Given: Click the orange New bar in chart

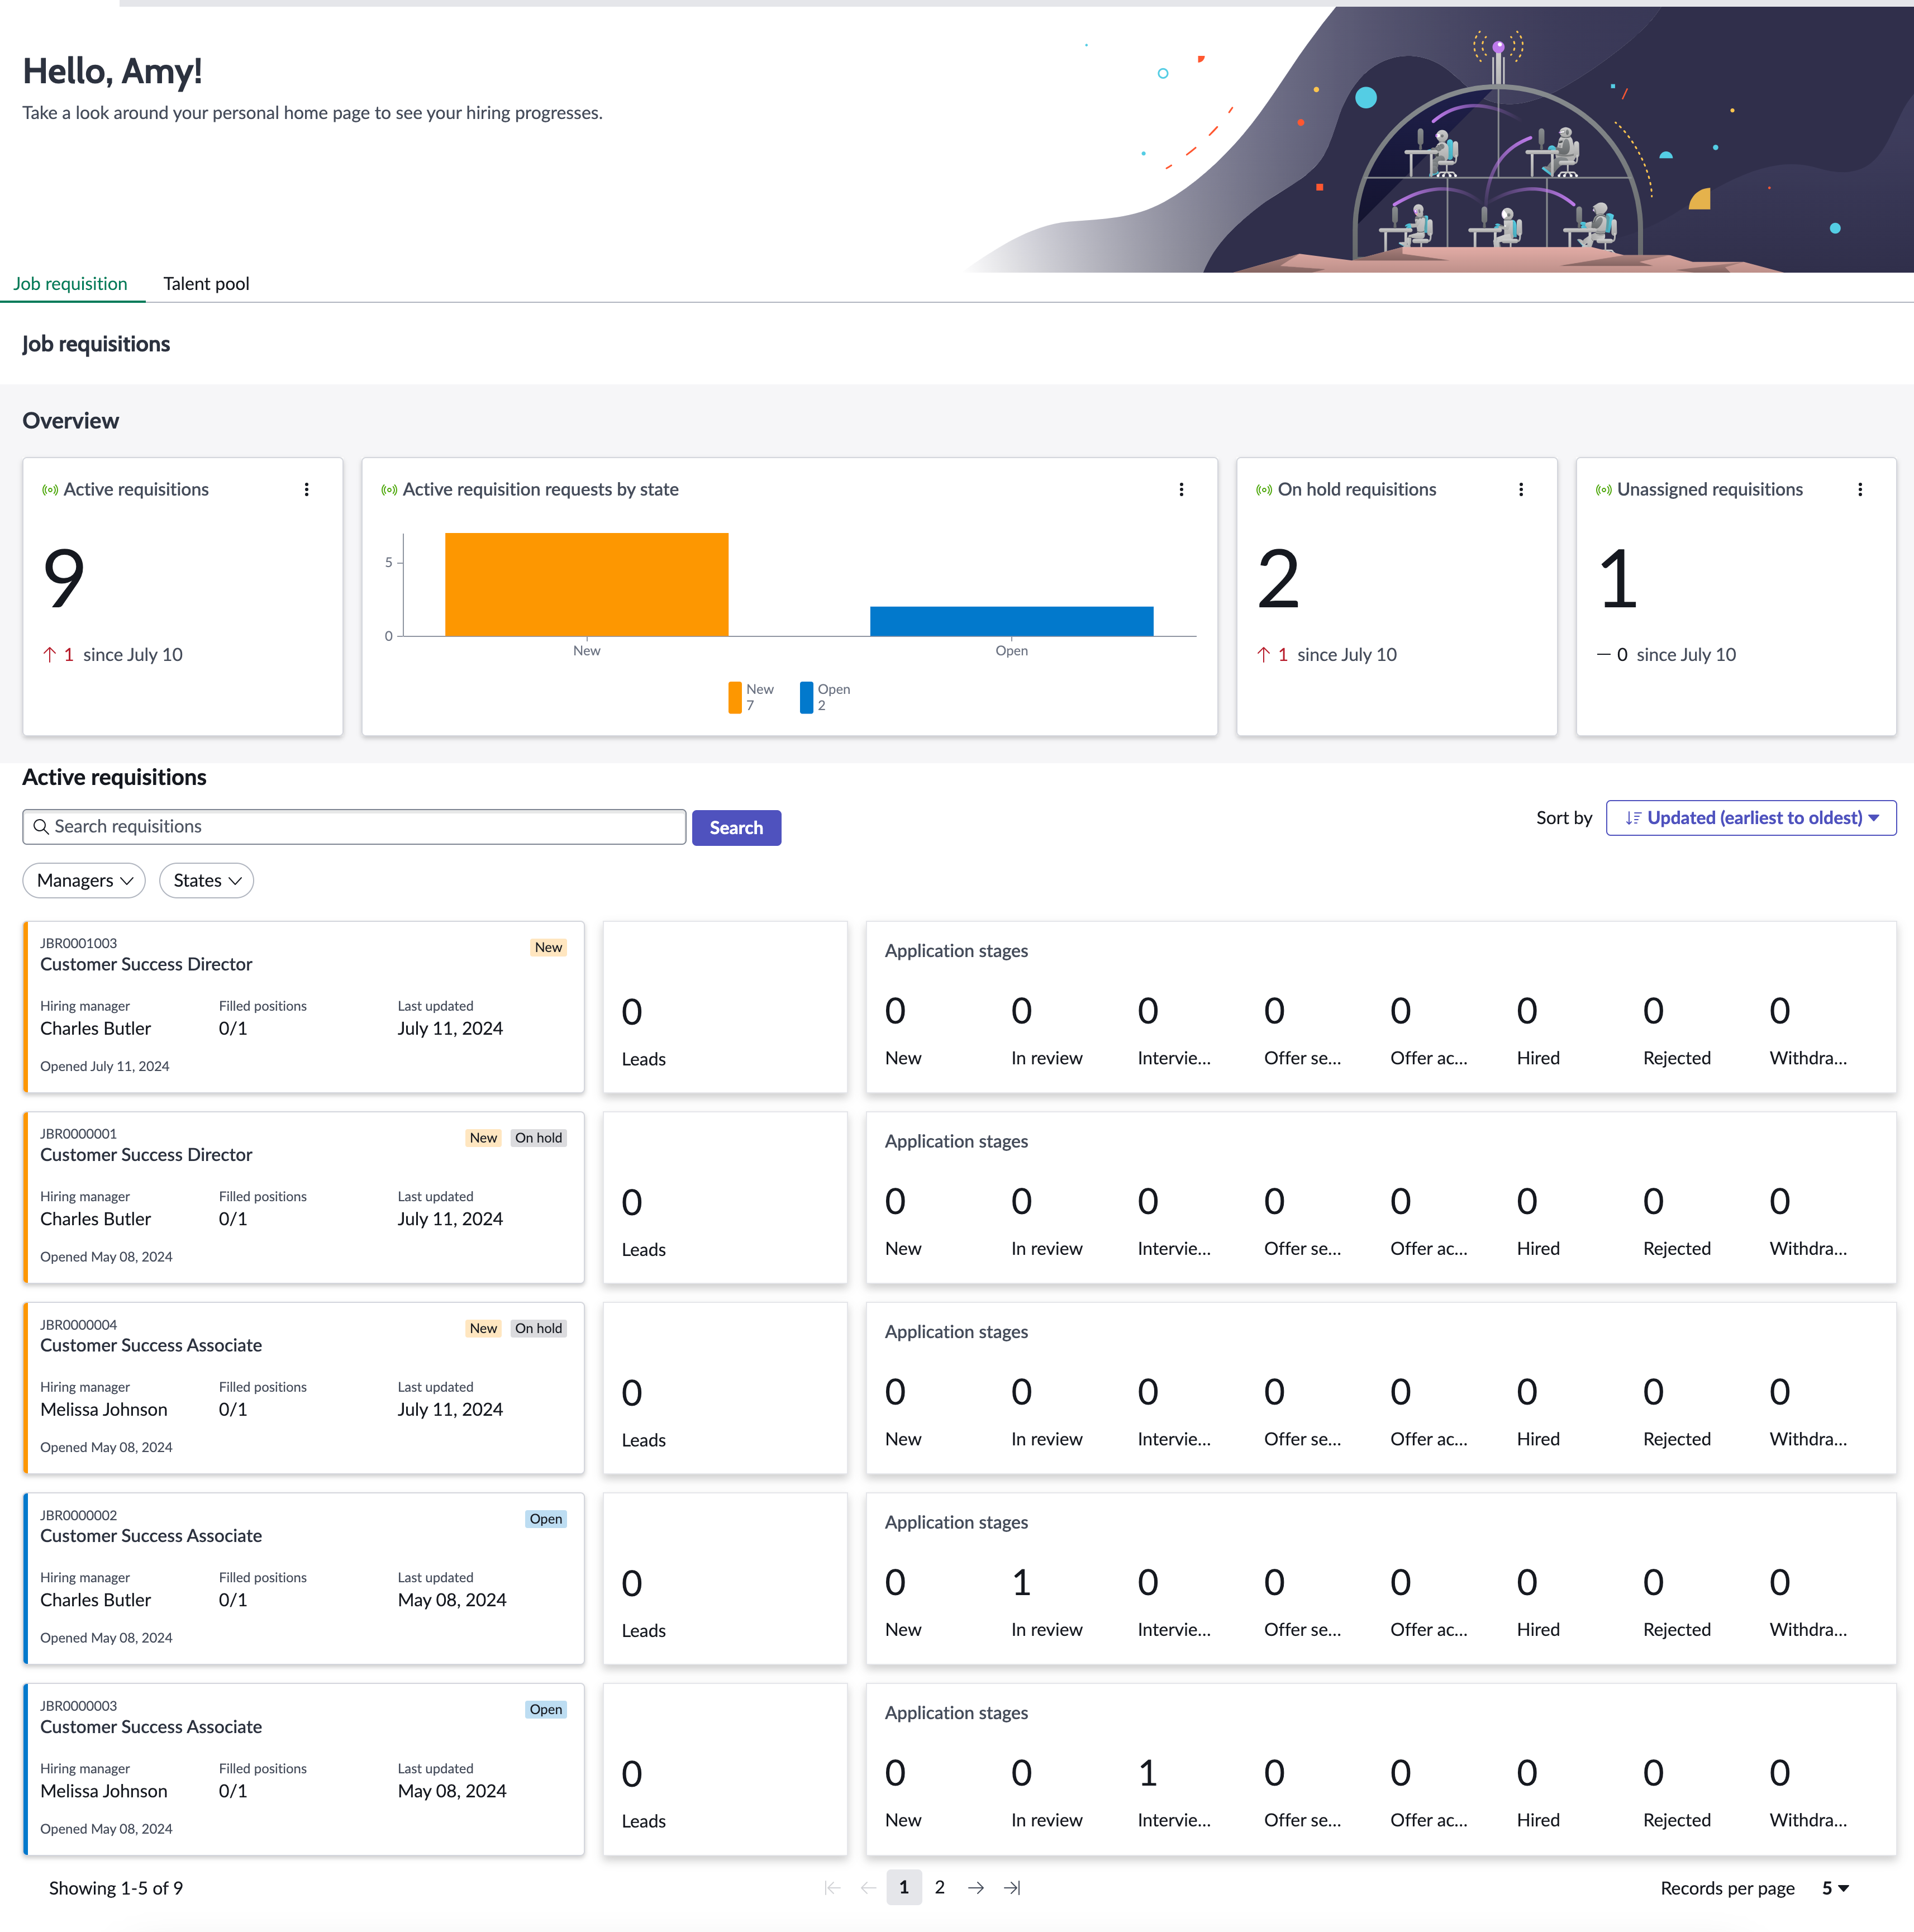Looking at the screenshot, I should click(586, 584).
